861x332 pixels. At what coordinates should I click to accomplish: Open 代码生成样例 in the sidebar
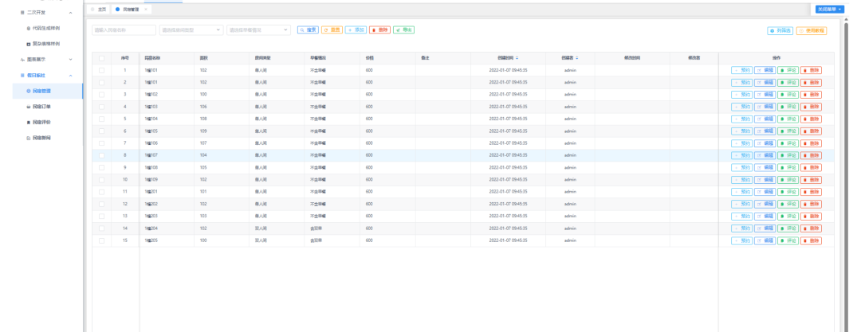coord(46,27)
